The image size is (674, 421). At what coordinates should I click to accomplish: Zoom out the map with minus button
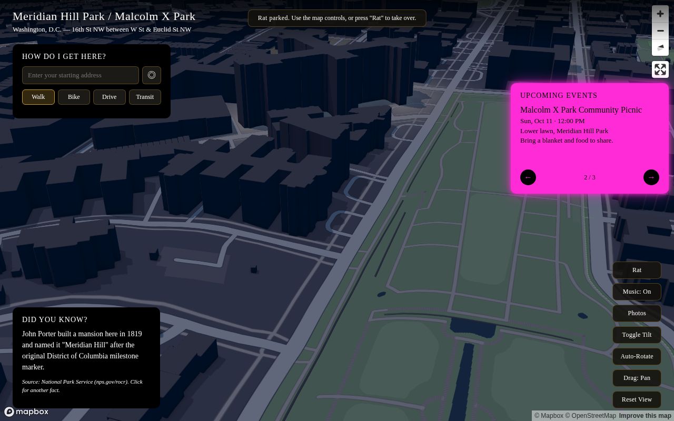click(660, 31)
